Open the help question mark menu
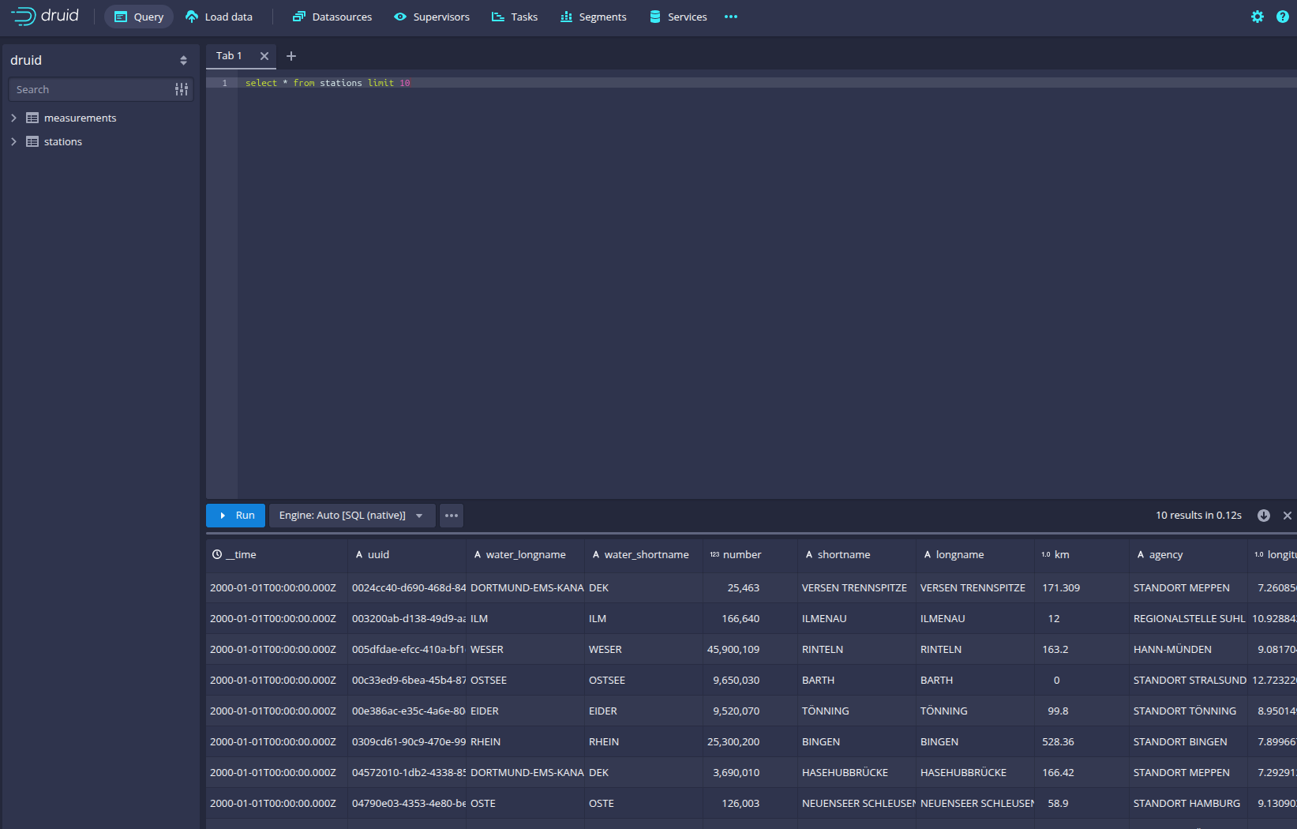 [x=1282, y=17]
